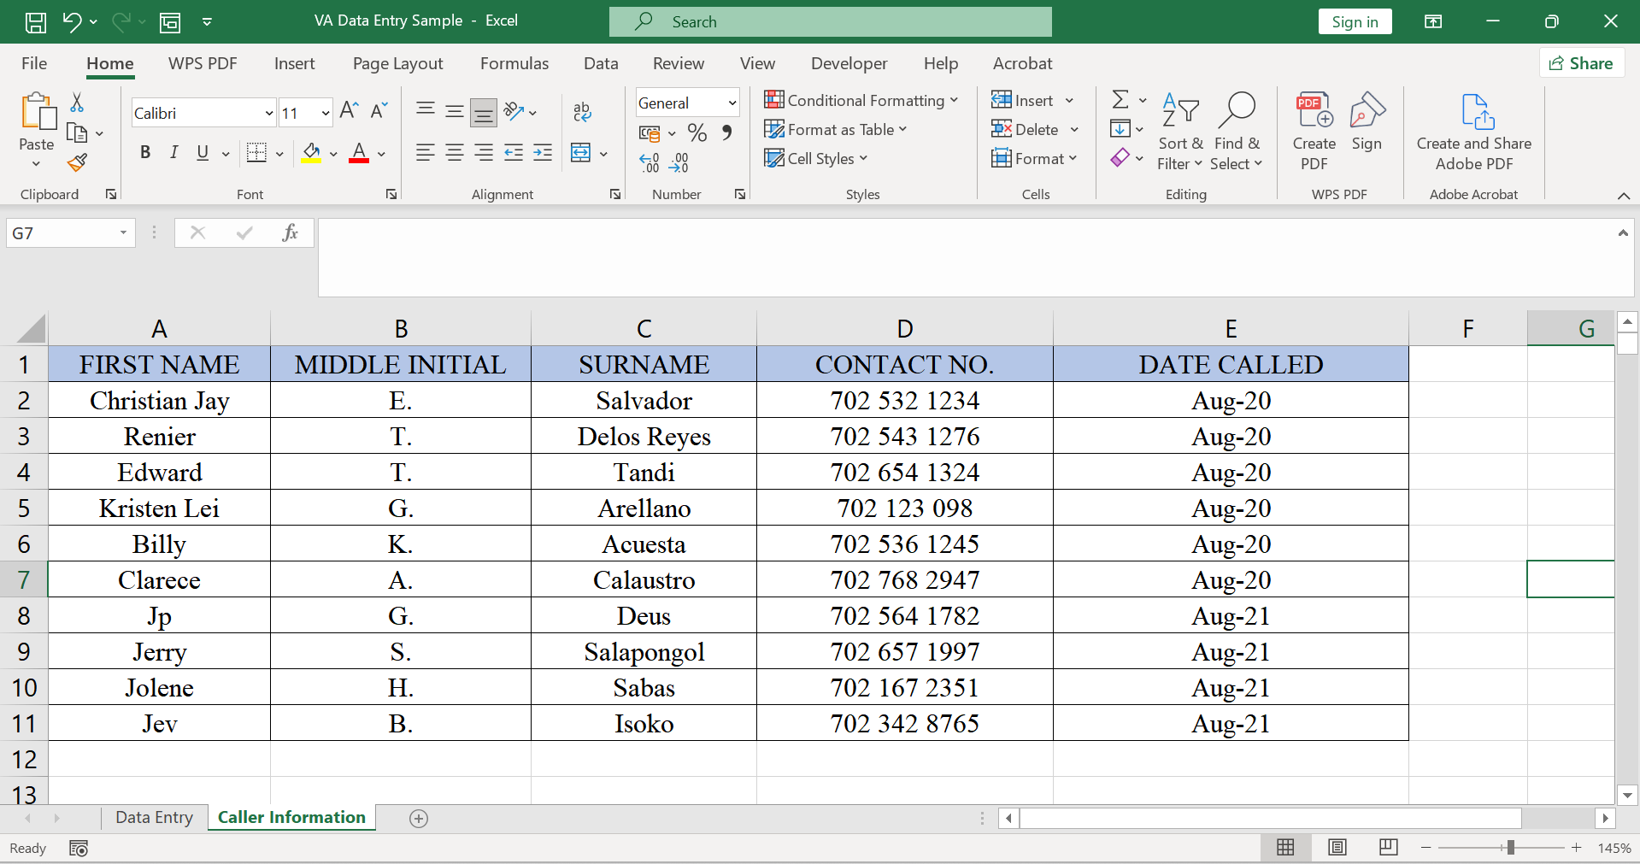Click the Share button

point(1582,63)
